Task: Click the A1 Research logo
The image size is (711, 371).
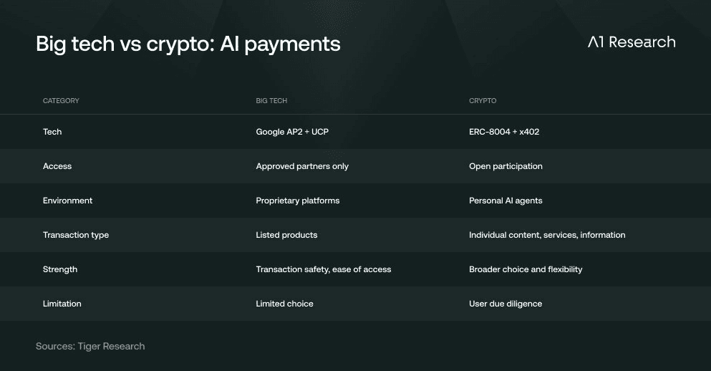Action: tap(632, 42)
